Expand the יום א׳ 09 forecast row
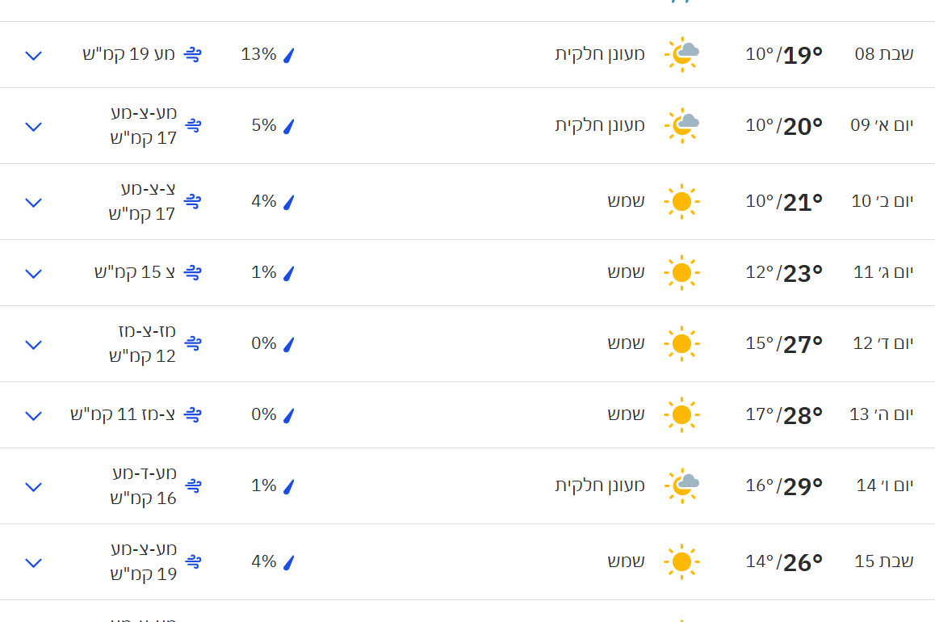The height and width of the screenshot is (622, 935). tap(33, 127)
